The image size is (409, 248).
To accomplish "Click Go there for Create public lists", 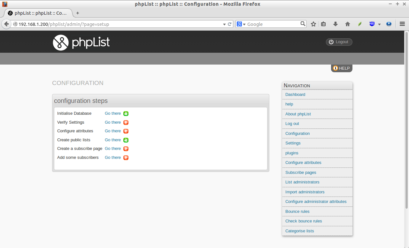I will click(x=113, y=140).
